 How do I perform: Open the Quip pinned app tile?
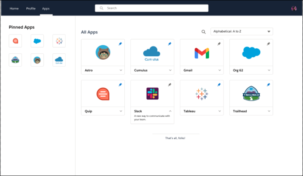[x=15, y=41]
